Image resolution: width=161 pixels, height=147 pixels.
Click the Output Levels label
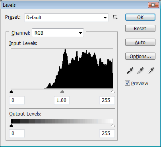[25, 114]
